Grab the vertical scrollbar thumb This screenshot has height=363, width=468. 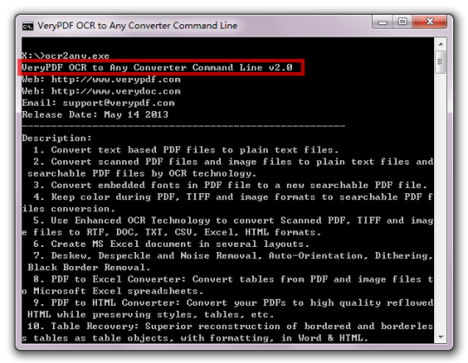(x=440, y=62)
